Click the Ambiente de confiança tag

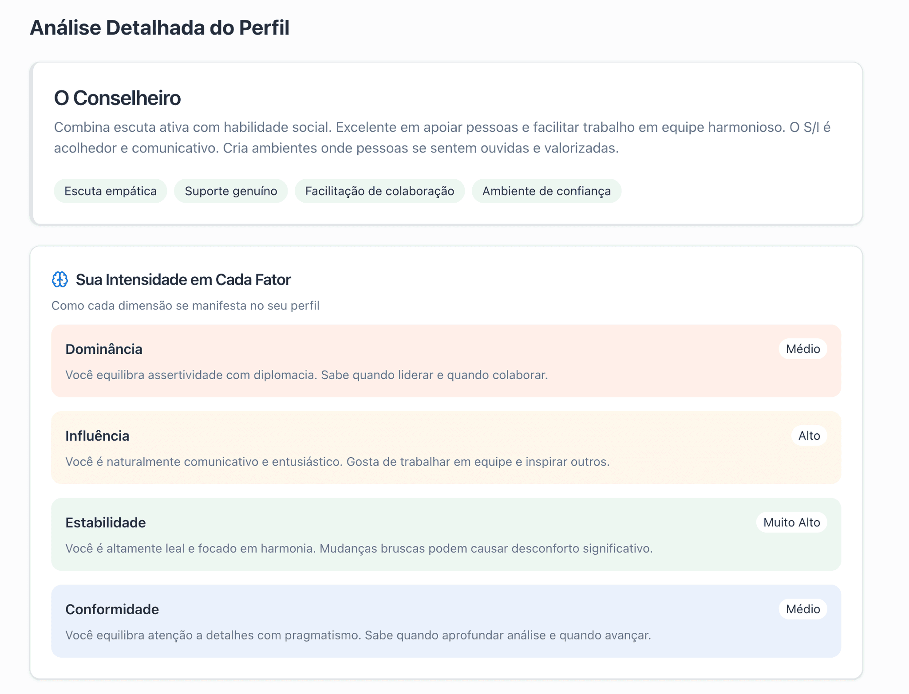coord(546,191)
